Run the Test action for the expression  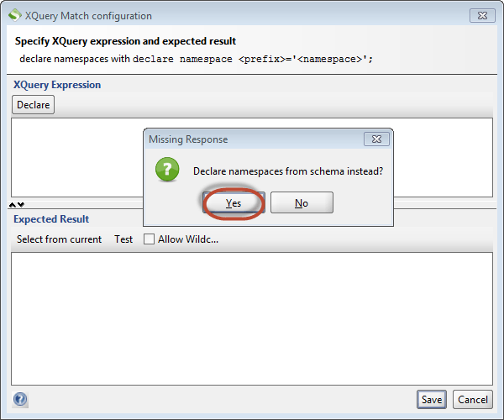[123, 239]
